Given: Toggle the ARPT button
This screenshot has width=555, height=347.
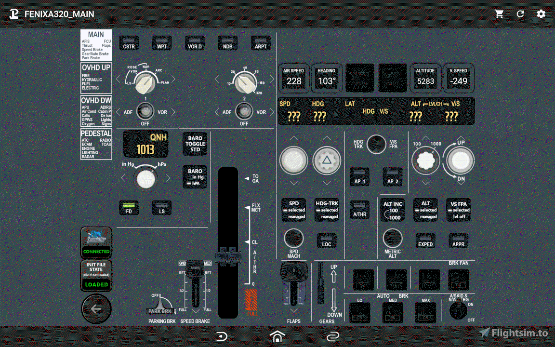Looking at the screenshot, I should pyautogui.click(x=261, y=43).
